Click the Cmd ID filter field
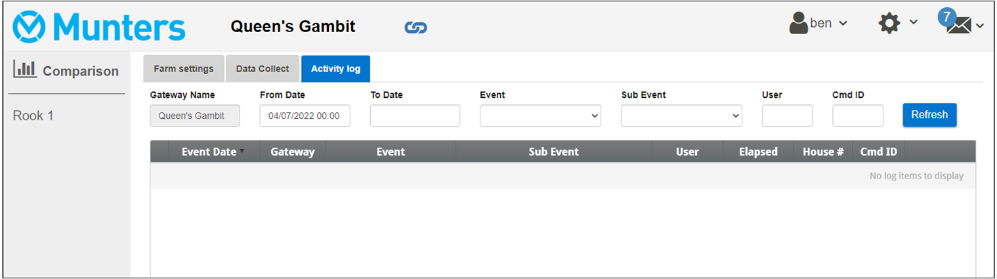The image size is (997, 279). (858, 116)
